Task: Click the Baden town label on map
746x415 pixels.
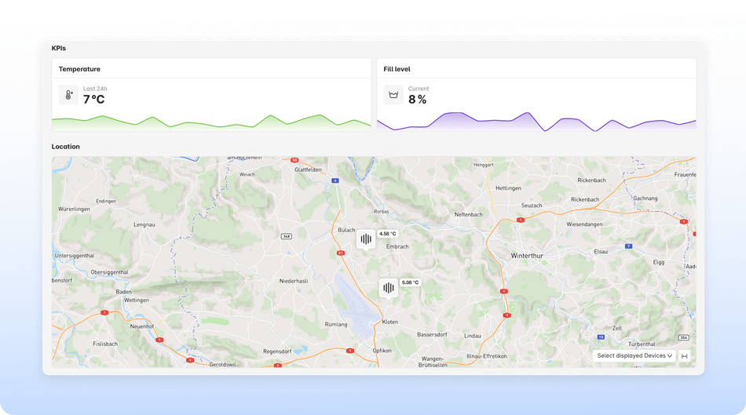Action: [x=123, y=291]
